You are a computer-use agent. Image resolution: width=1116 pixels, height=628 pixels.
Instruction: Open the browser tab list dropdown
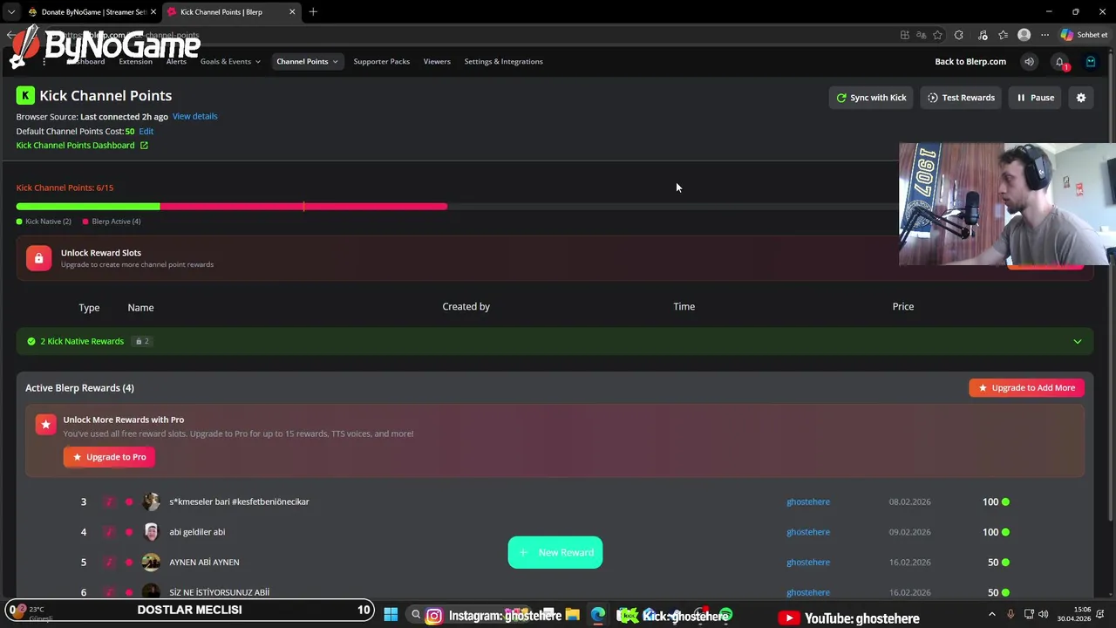(11, 11)
